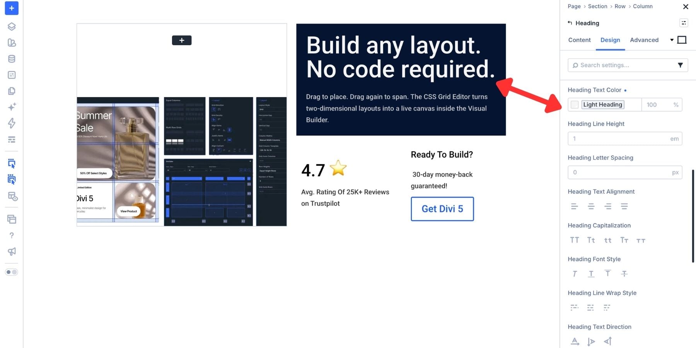696x348 pixels.
Task: Enable underline heading font style
Action: pyautogui.click(x=591, y=274)
